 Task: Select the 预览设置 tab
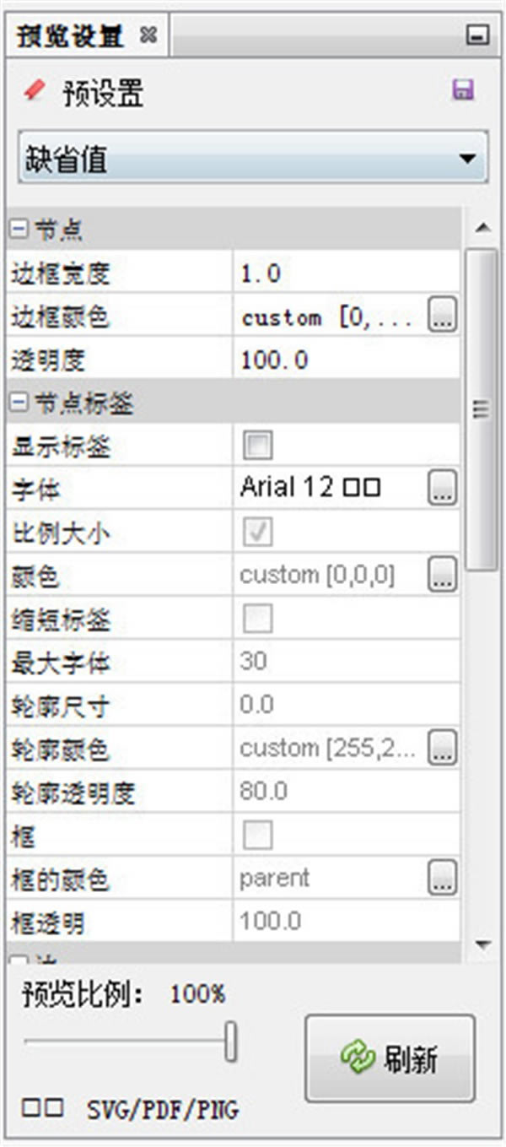tap(71, 36)
